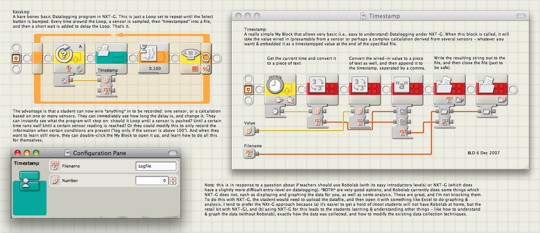Select the Wait block showing 0.100

click(153, 58)
